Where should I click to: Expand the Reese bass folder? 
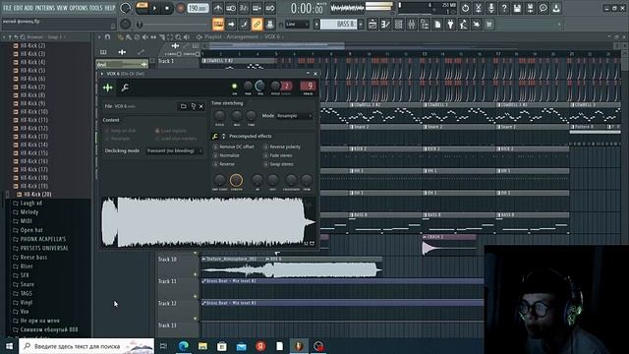[x=33, y=258]
